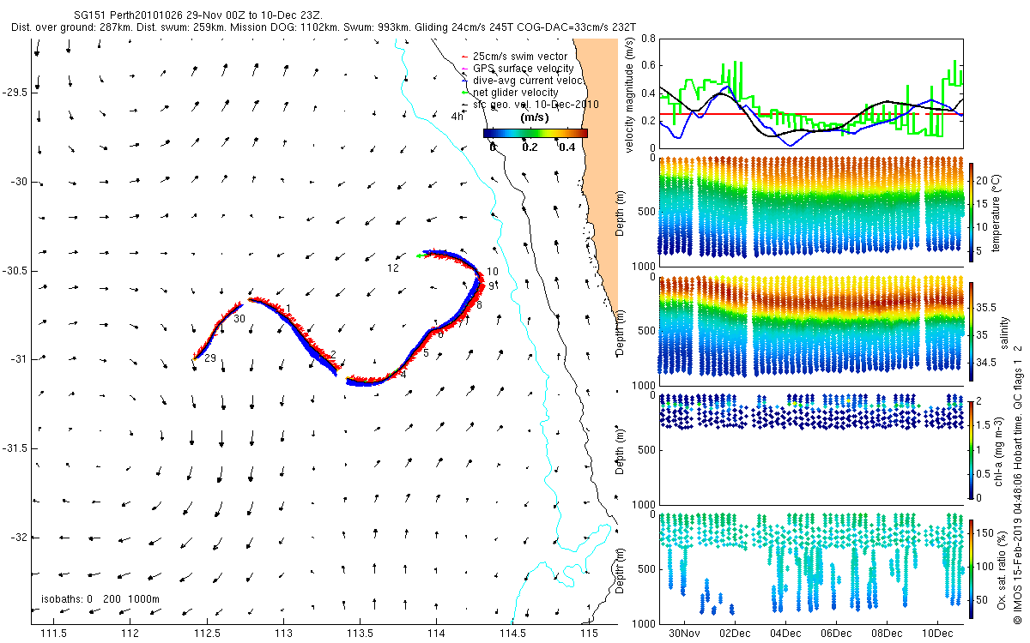1030x643 pixels.
Task: Click the latitude tick label "-29.5"
Action: pos(15,93)
